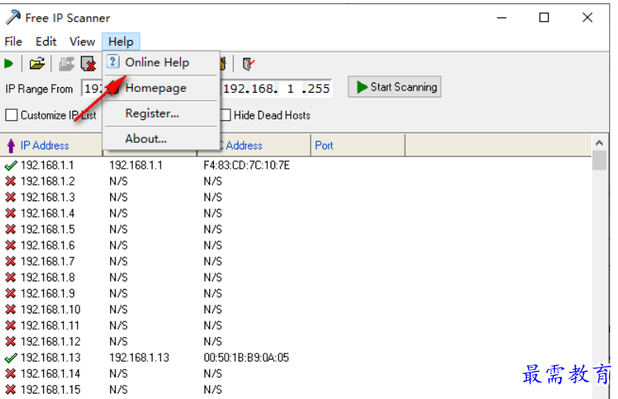Click the options icon with red check mark

point(248,64)
